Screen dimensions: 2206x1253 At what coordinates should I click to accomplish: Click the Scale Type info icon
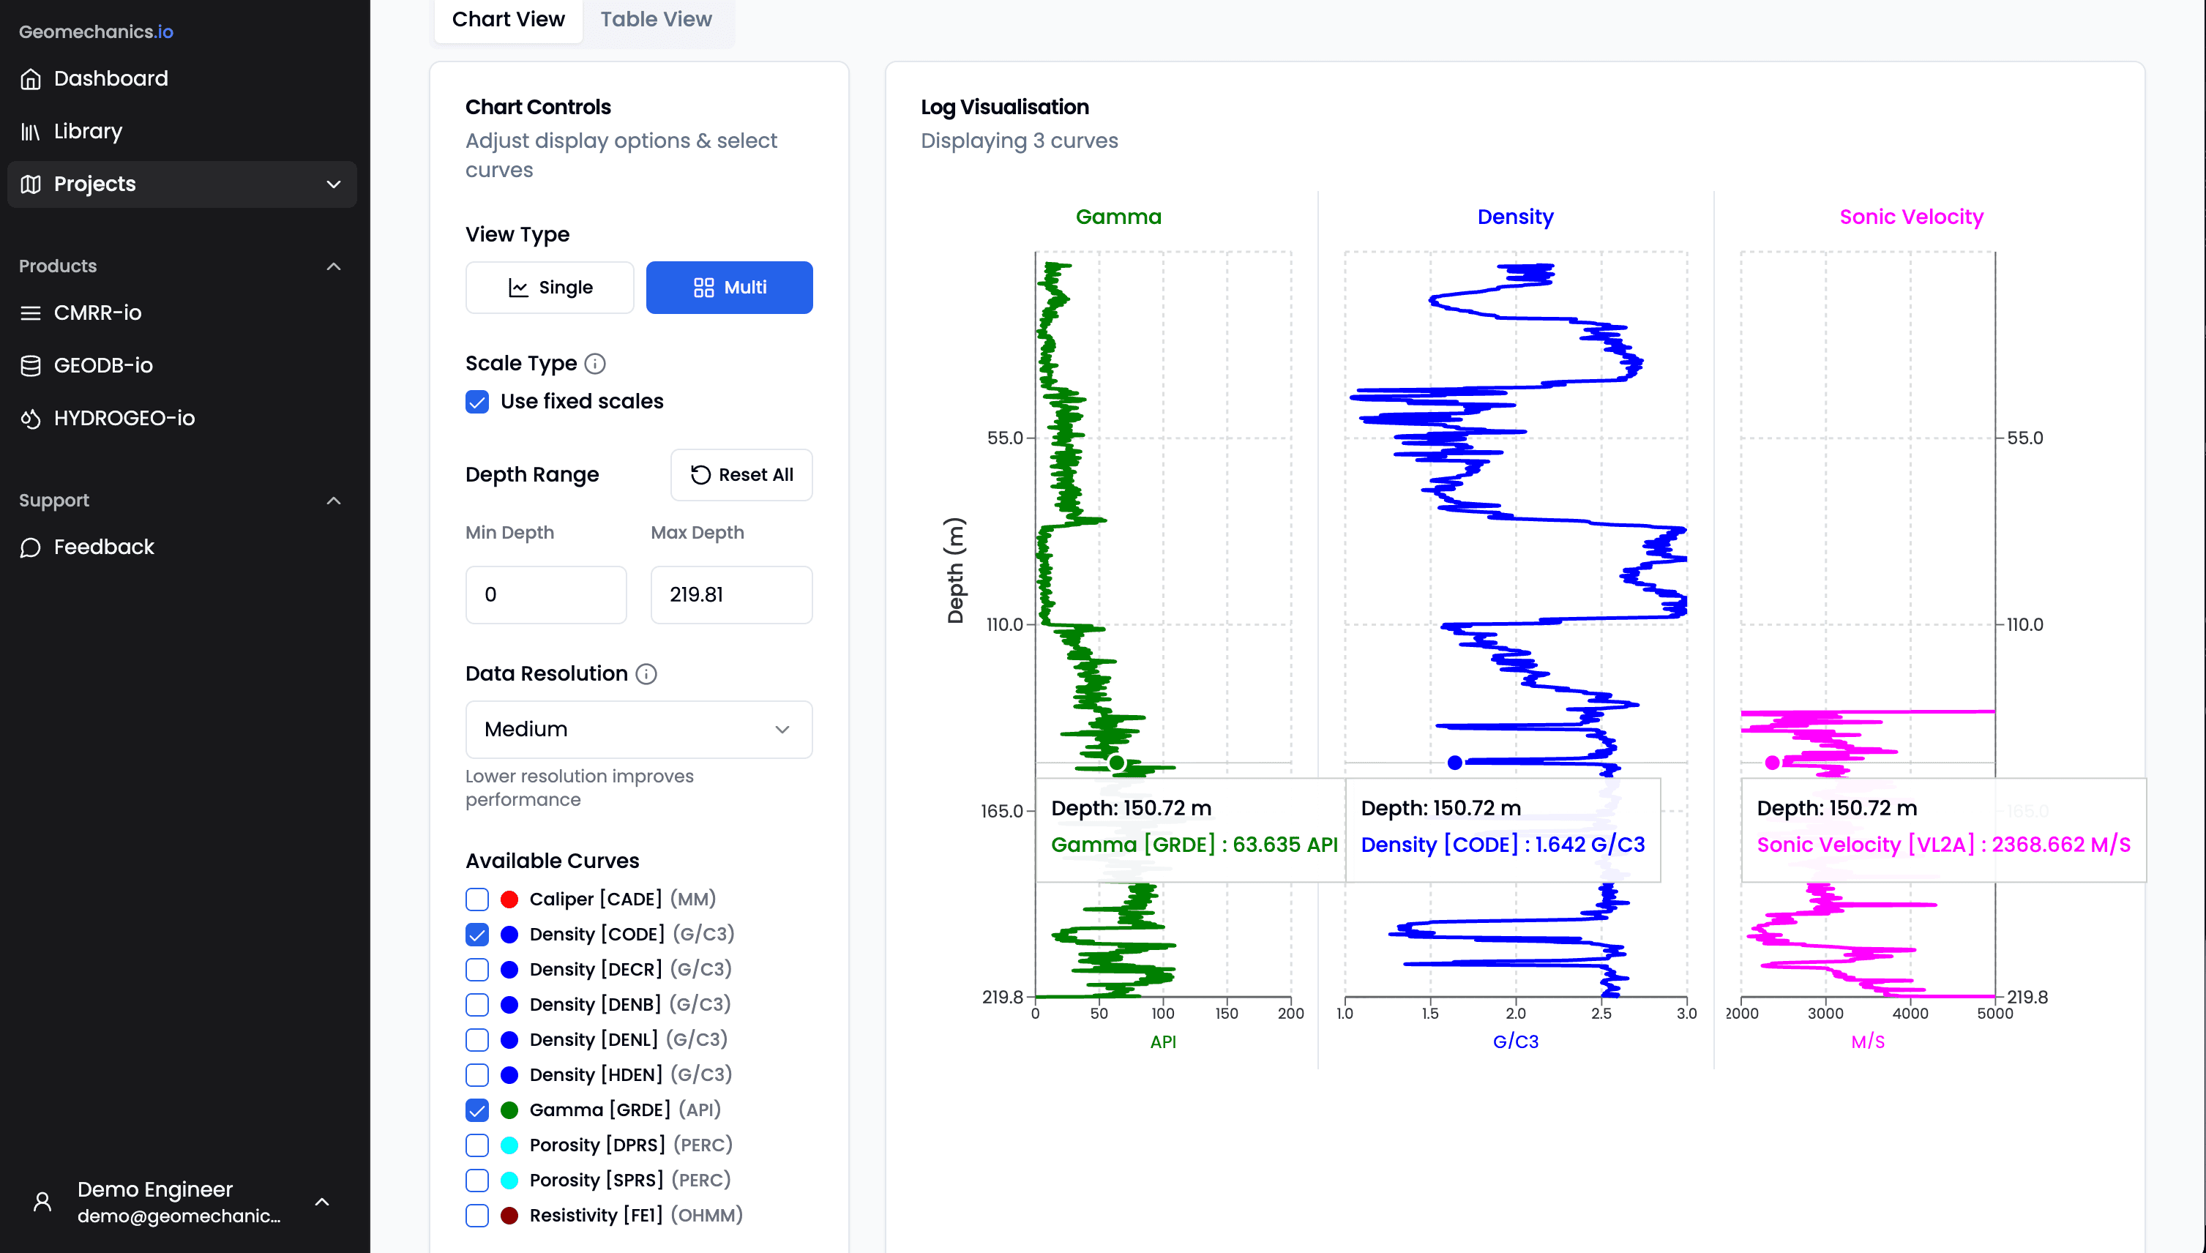[x=594, y=364]
